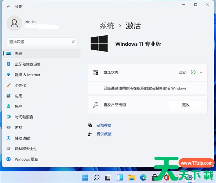Open xin lin user profile avatar
Screen dimensions: 216x183
[14, 23]
